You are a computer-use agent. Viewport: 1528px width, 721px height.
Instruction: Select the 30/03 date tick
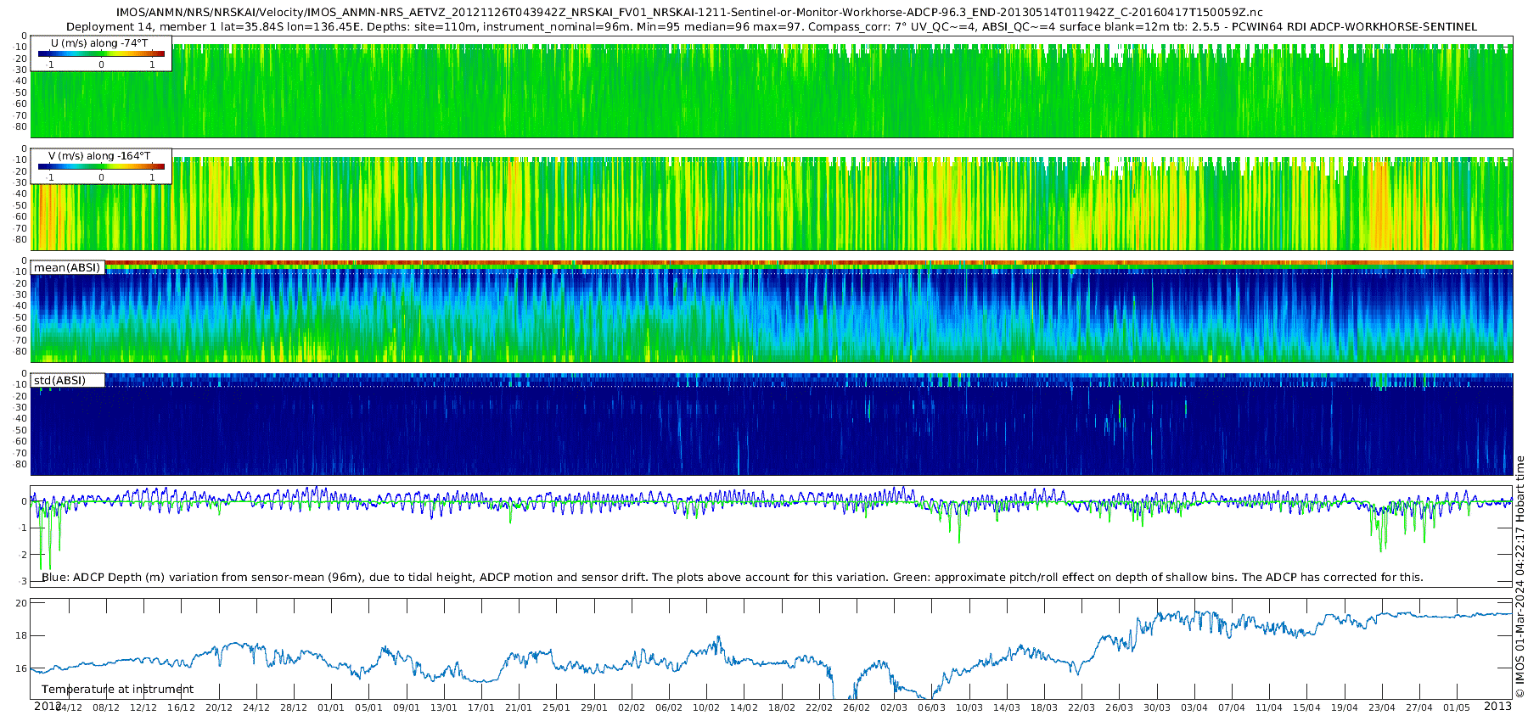[1156, 707]
